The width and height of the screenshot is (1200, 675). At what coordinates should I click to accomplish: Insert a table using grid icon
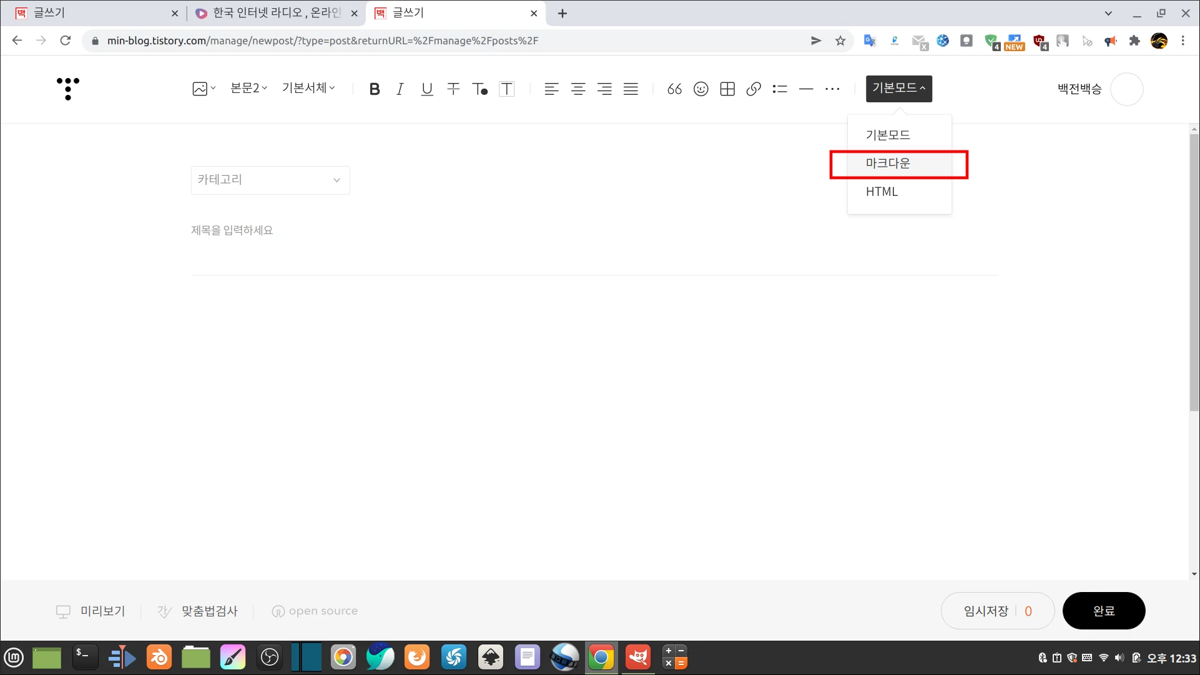click(x=727, y=89)
